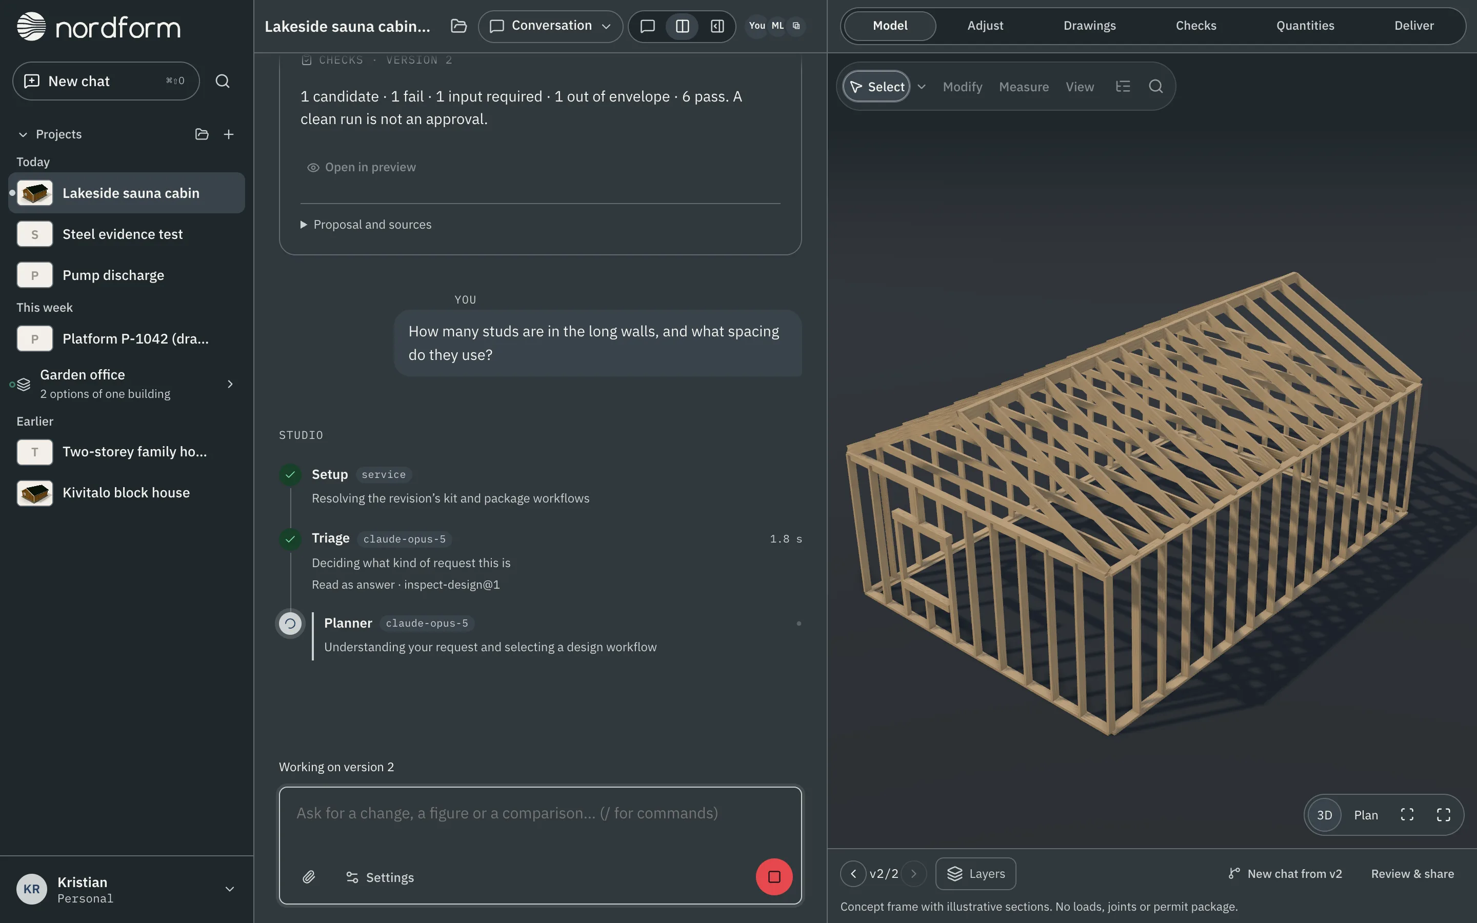1477x923 pixels.
Task: Open the Checks tab
Action: point(1195,26)
